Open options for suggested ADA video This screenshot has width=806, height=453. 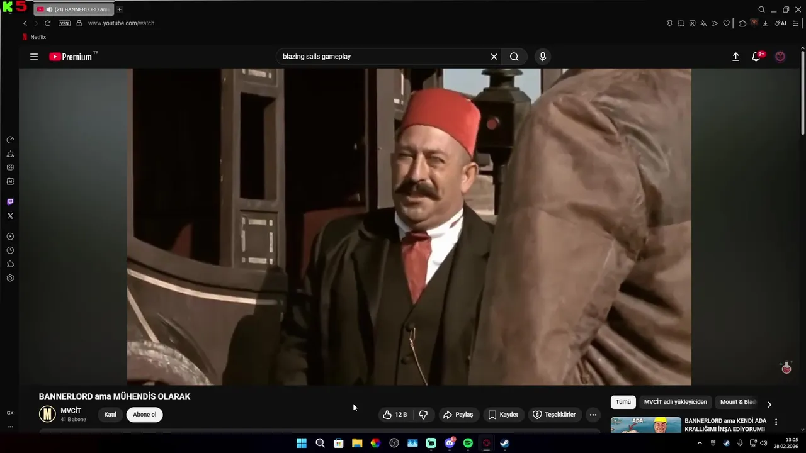(776, 422)
